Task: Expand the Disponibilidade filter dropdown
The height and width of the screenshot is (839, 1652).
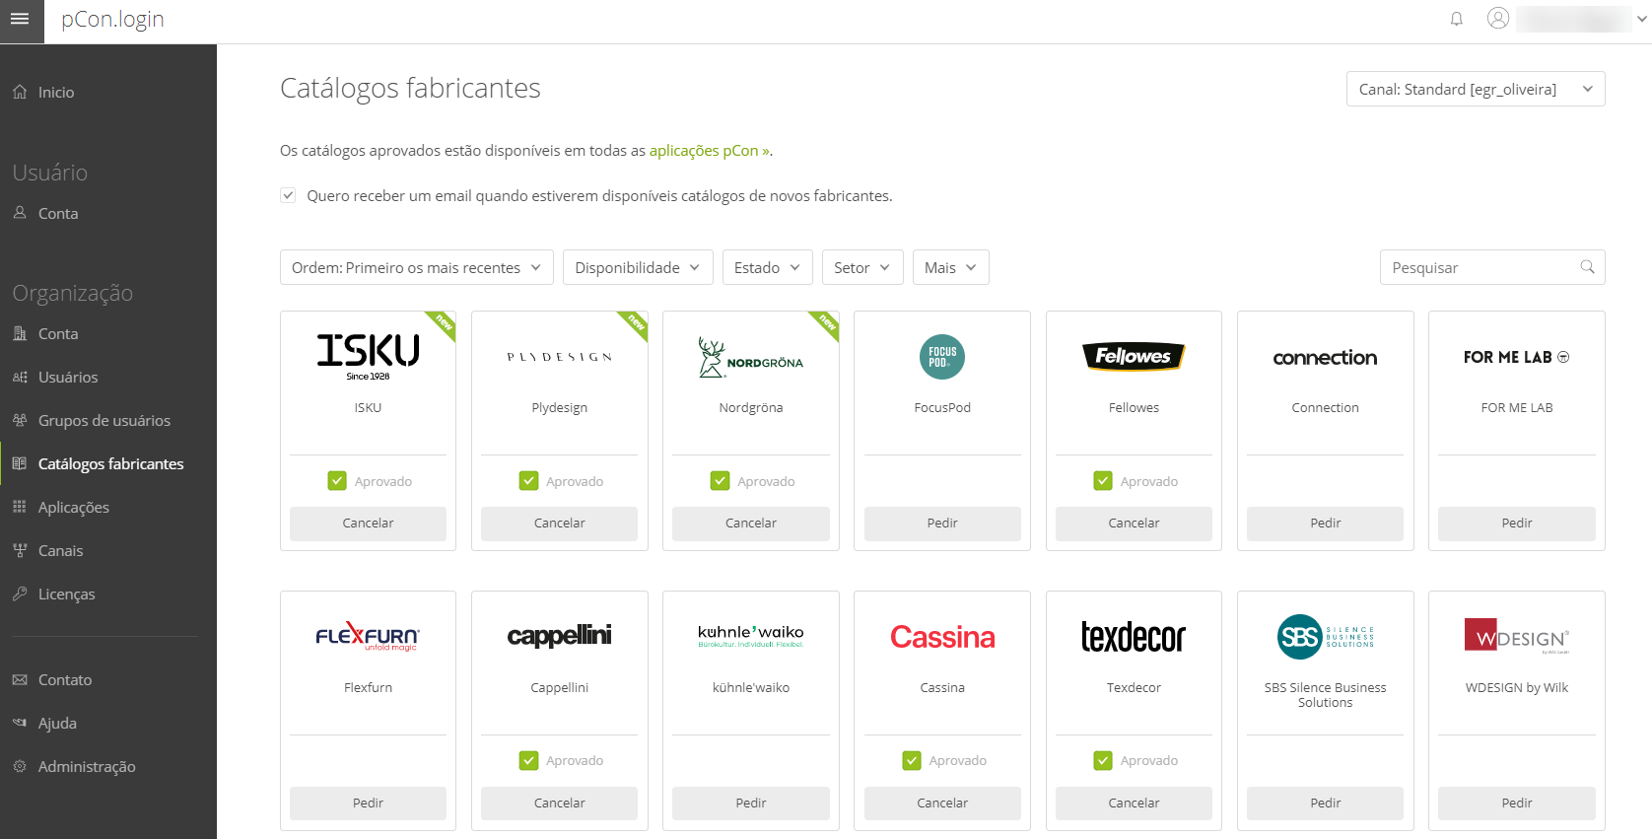Action: coord(638,267)
